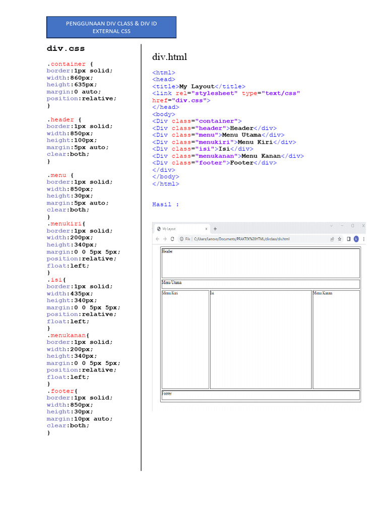
Task: Click the share page icon
Action: pyautogui.click(x=333, y=239)
